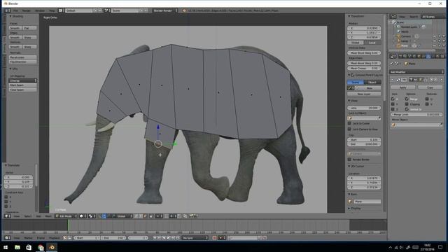Click the Flip Direction button
The image size is (448, 252).
click(x=22, y=62)
